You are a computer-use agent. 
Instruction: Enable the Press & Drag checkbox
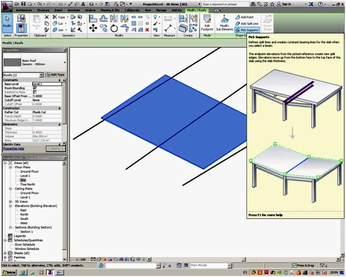pyautogui.click(x=295, y=265)
